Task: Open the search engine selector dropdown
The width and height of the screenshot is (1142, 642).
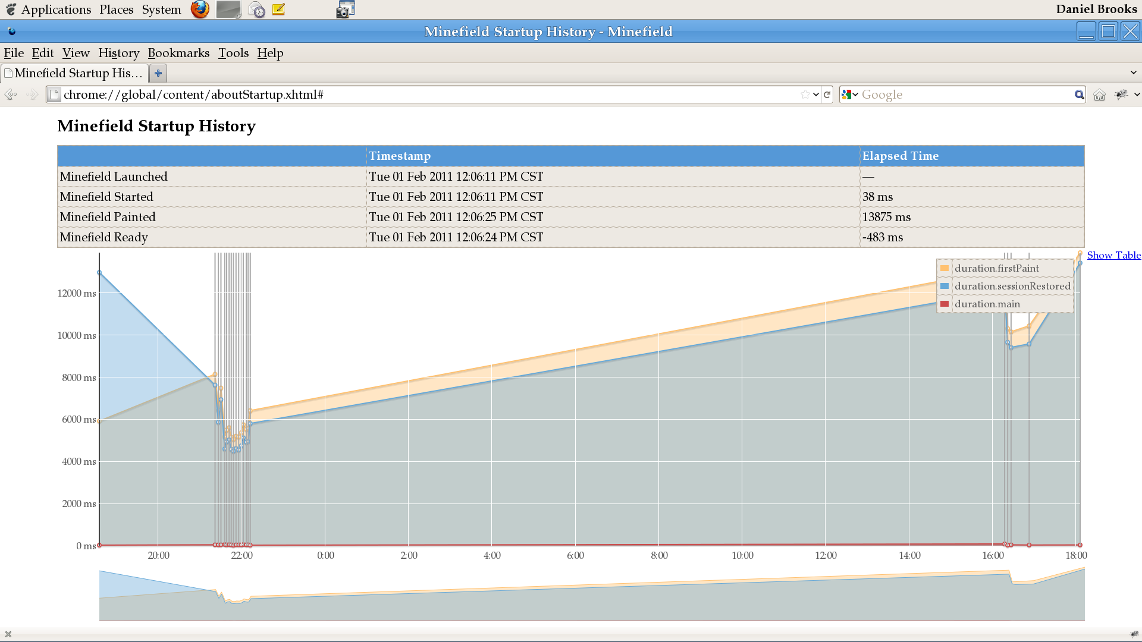Action: pos(850,95)
